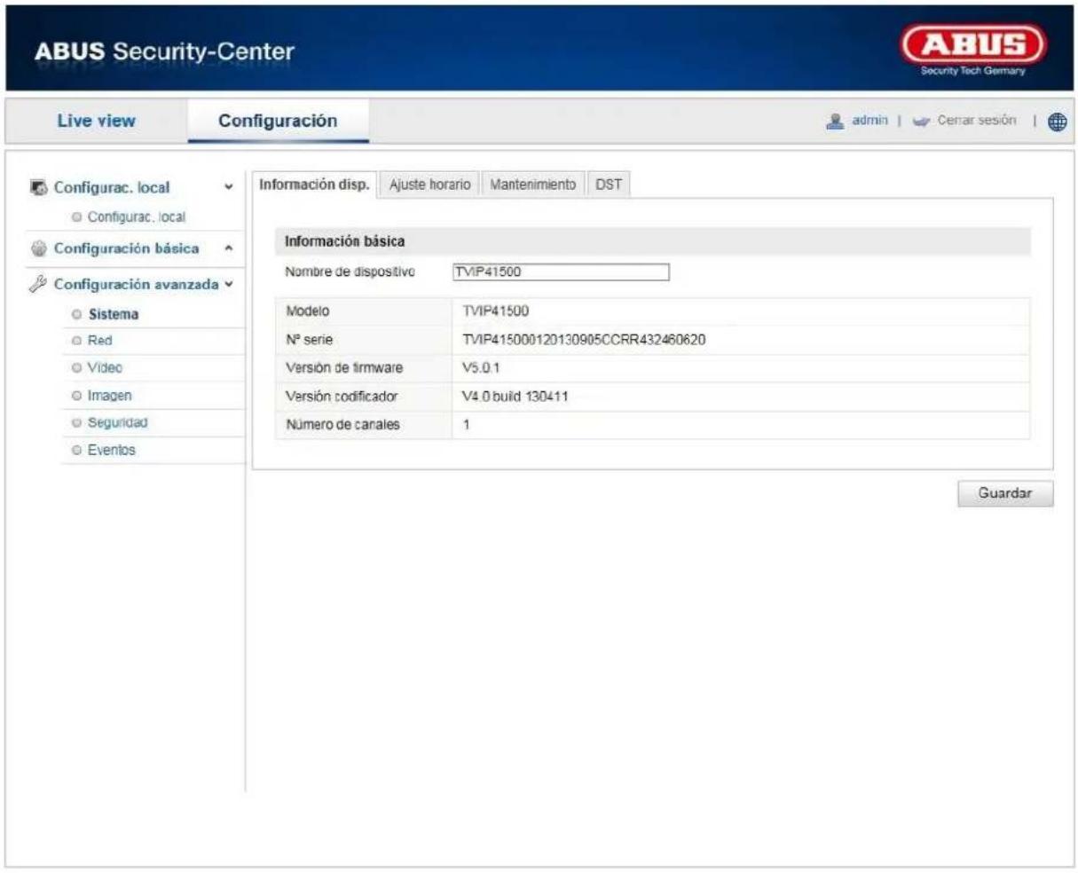Screen dimensions: 1078x873
Task: Open the Eventos settings entry
Action: click(111, 451)
